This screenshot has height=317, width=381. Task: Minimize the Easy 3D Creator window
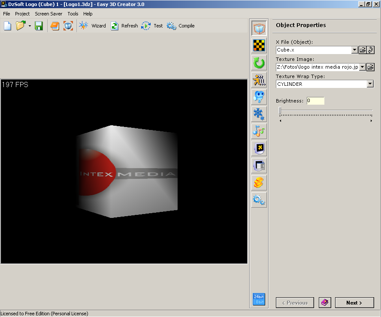[x=362, y=4]
